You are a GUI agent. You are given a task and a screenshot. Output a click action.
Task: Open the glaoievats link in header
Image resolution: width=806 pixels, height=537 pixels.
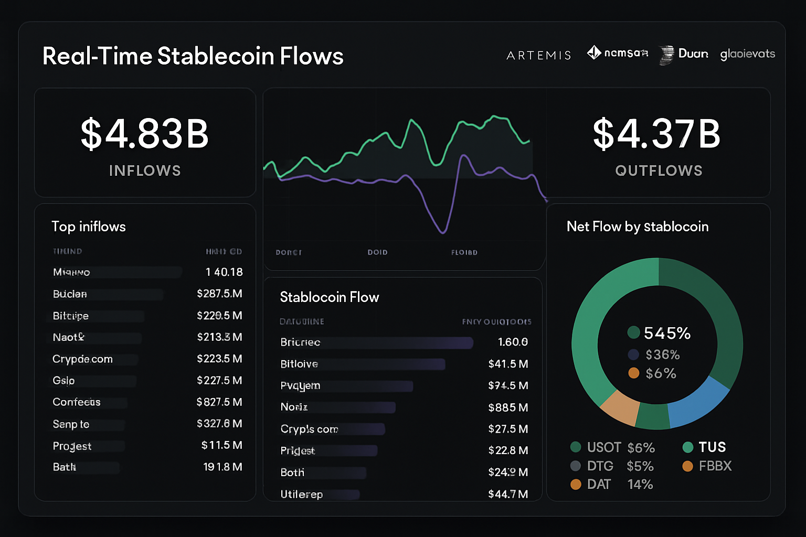point(747,54)
